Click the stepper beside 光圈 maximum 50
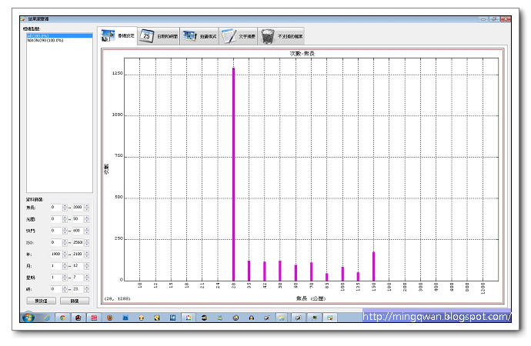This screenshot has width=531, height=346. click(87, 219)
